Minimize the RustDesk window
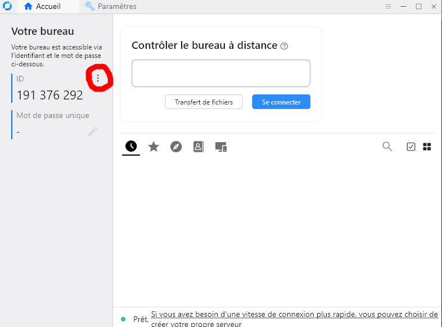The image size is (442, 327). pos(403,7)
